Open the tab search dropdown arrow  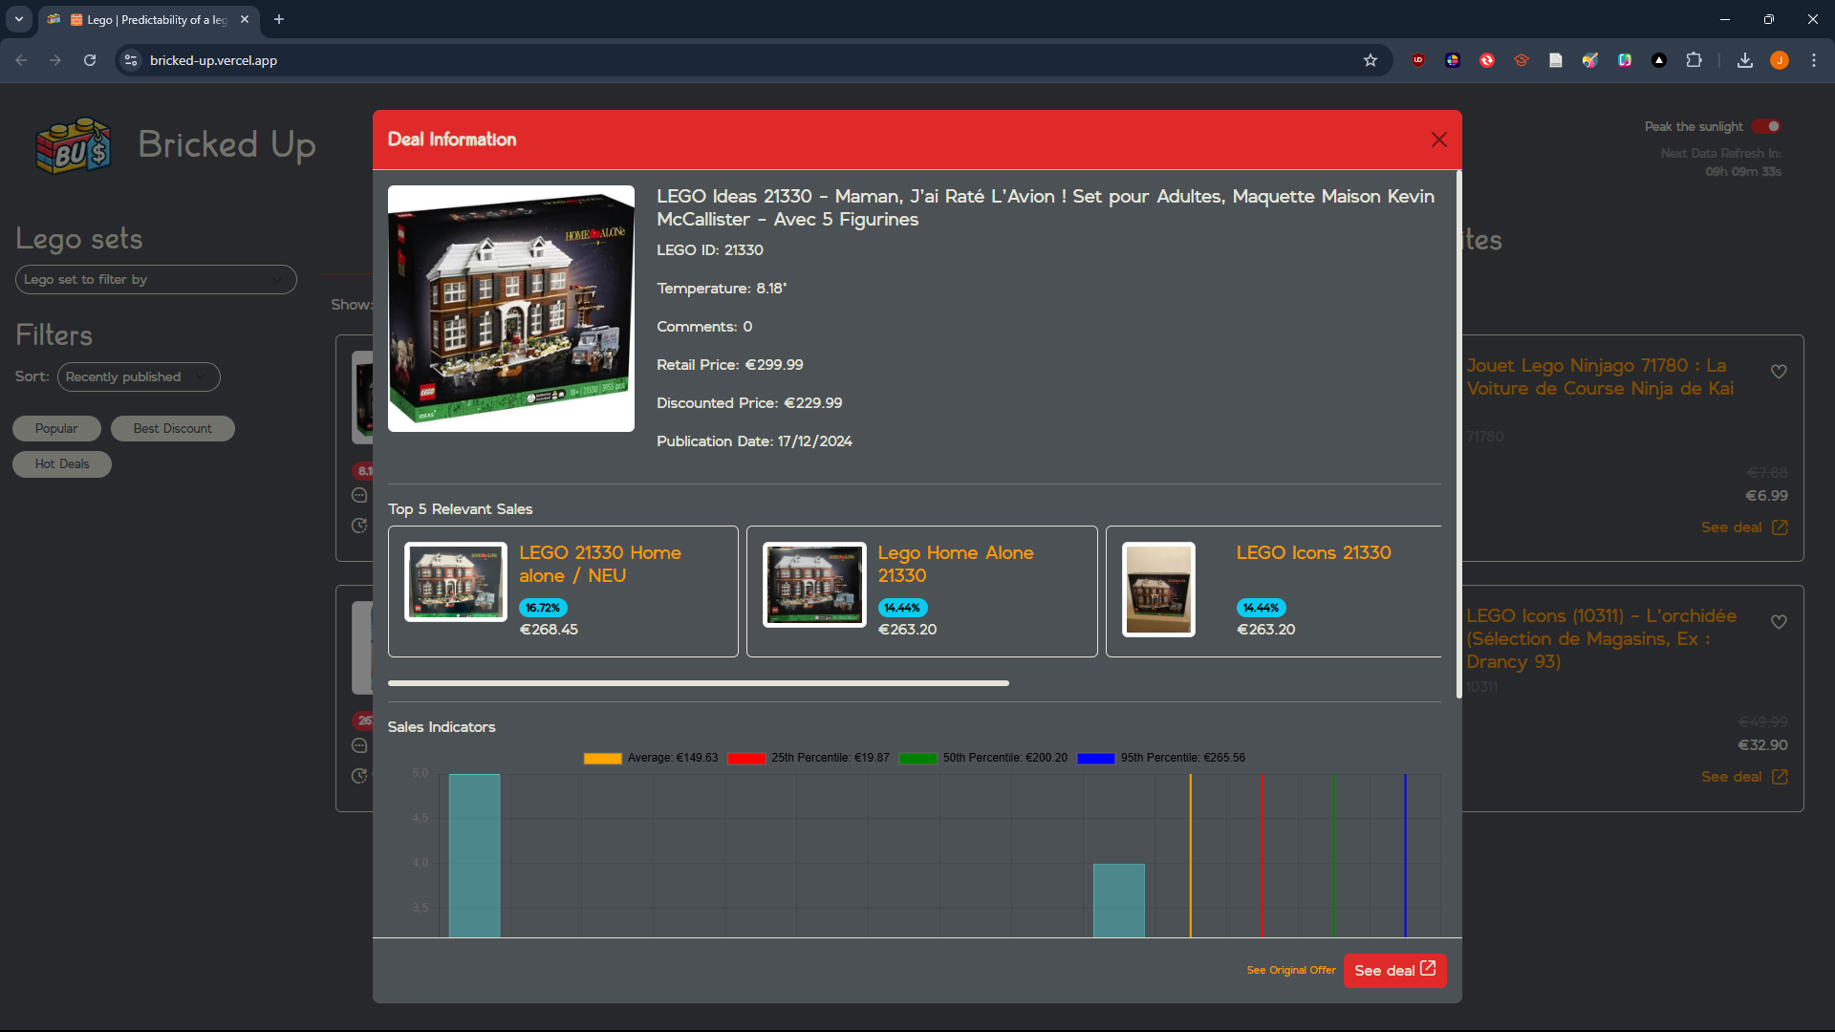(18, 19)
